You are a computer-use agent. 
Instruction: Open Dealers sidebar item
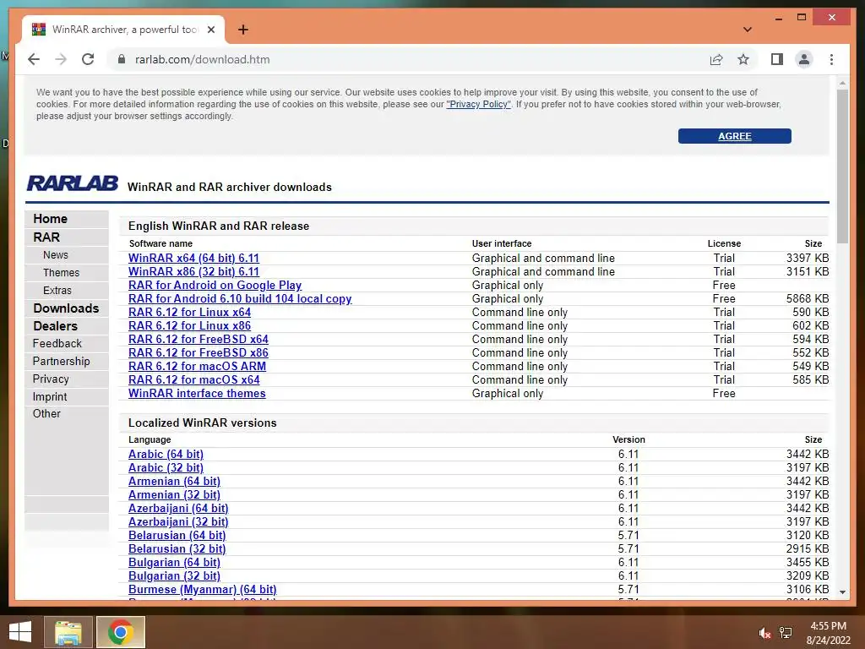coord(55,326)
